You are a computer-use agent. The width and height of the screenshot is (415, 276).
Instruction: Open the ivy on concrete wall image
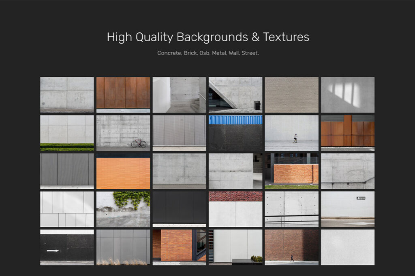tap(123, 209)
